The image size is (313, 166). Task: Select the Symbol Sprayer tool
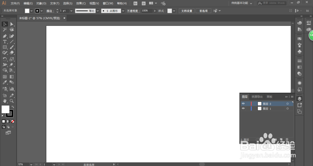(5, 89)
